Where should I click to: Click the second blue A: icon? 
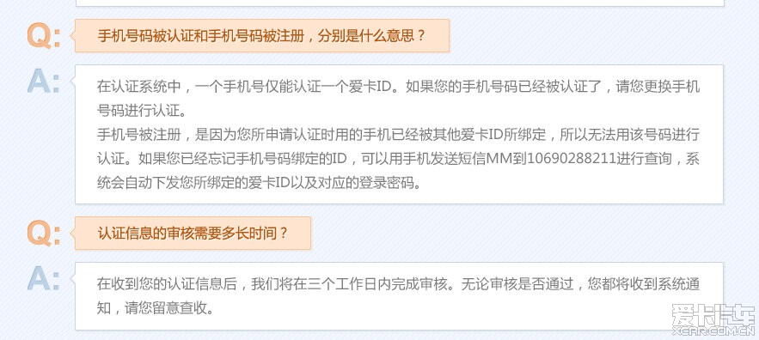(x=44, y=278)
